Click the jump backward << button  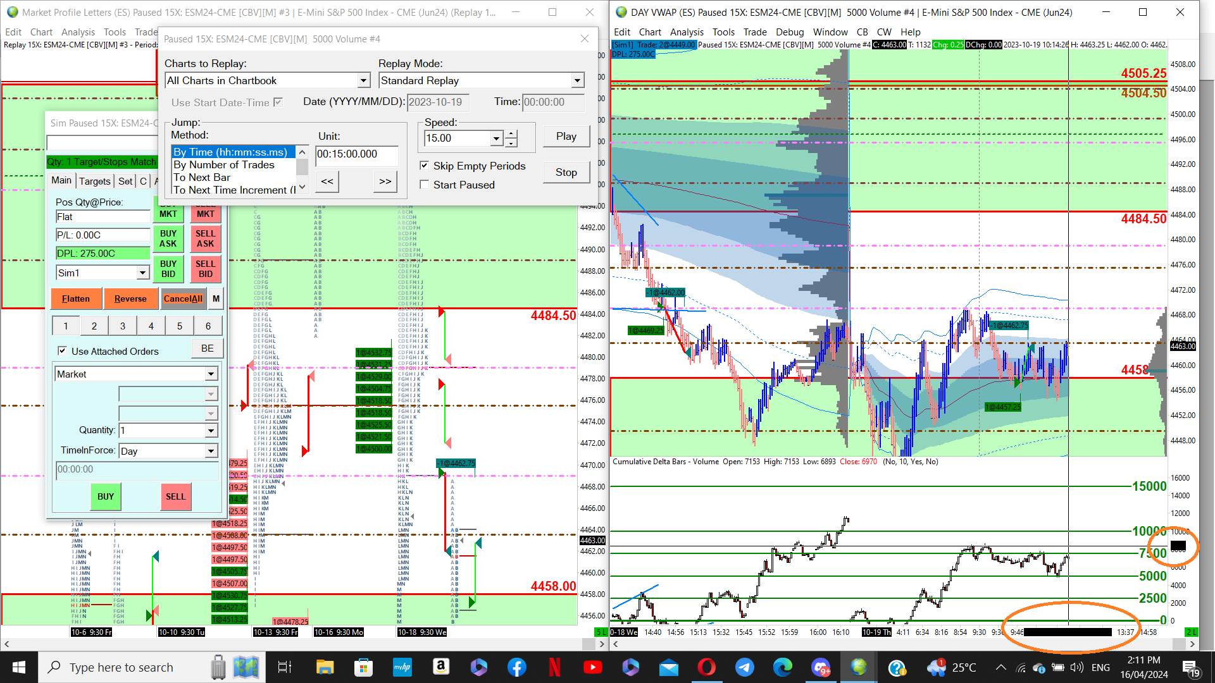pyautogui.click(x=327, y=182)
